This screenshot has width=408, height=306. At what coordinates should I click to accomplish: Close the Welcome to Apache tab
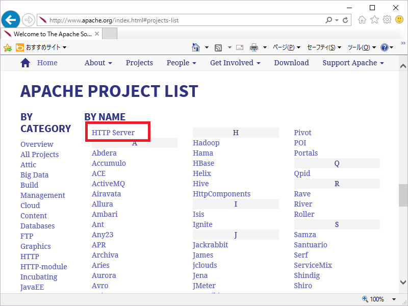pyautogui.click(x=97, y=34)
